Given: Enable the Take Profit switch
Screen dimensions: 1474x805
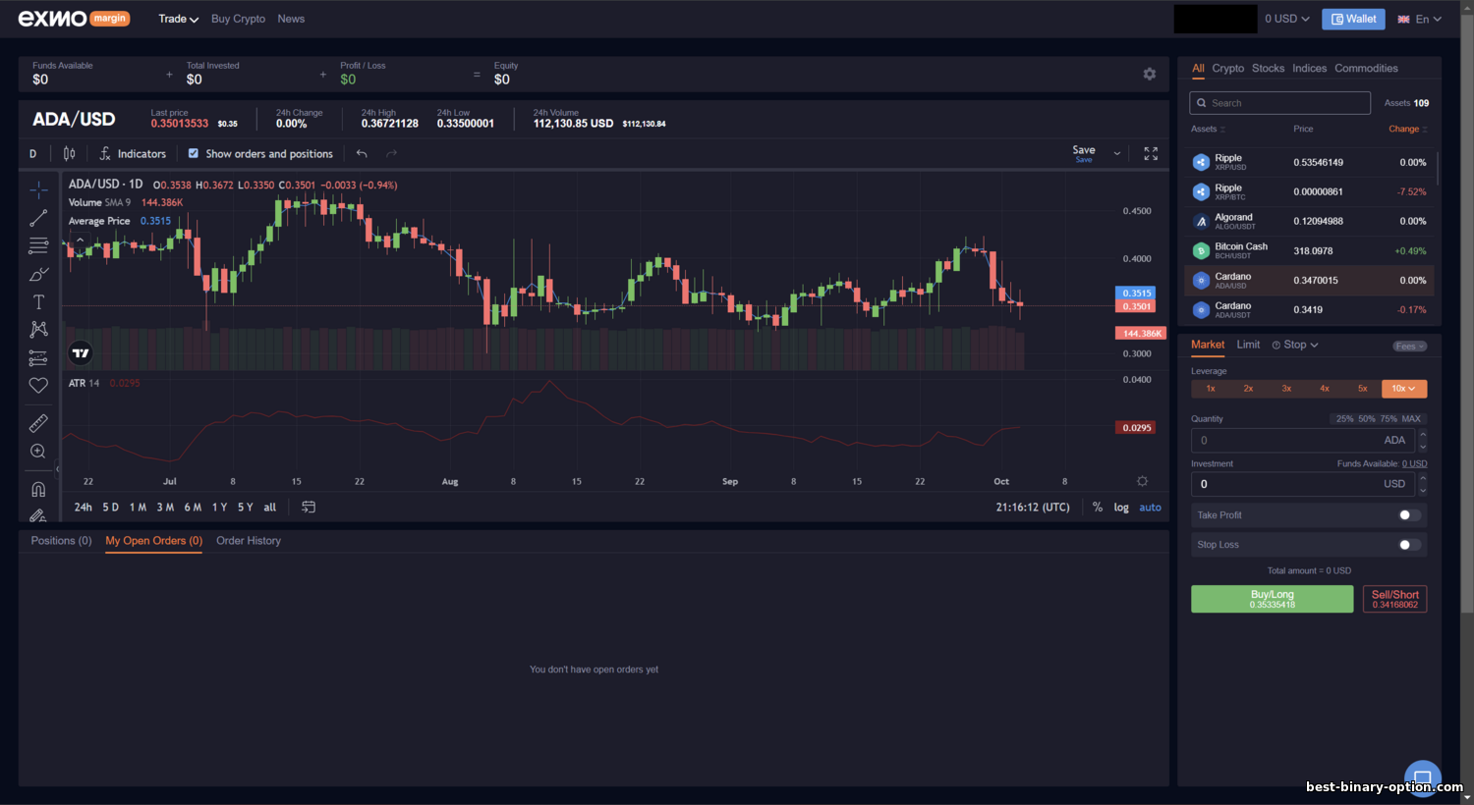Looking at the screenshot, I should tap(1409, 515).
